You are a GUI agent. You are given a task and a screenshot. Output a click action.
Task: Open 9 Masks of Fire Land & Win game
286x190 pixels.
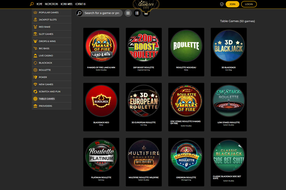coord(101,52)
